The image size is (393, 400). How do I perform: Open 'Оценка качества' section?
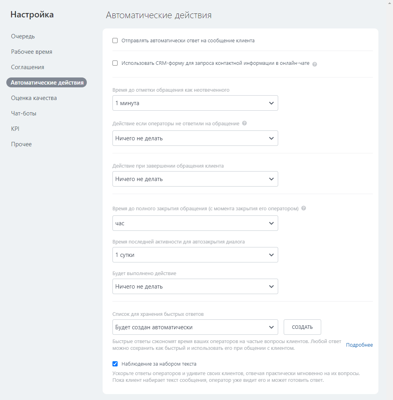click(x=34, y=98)
